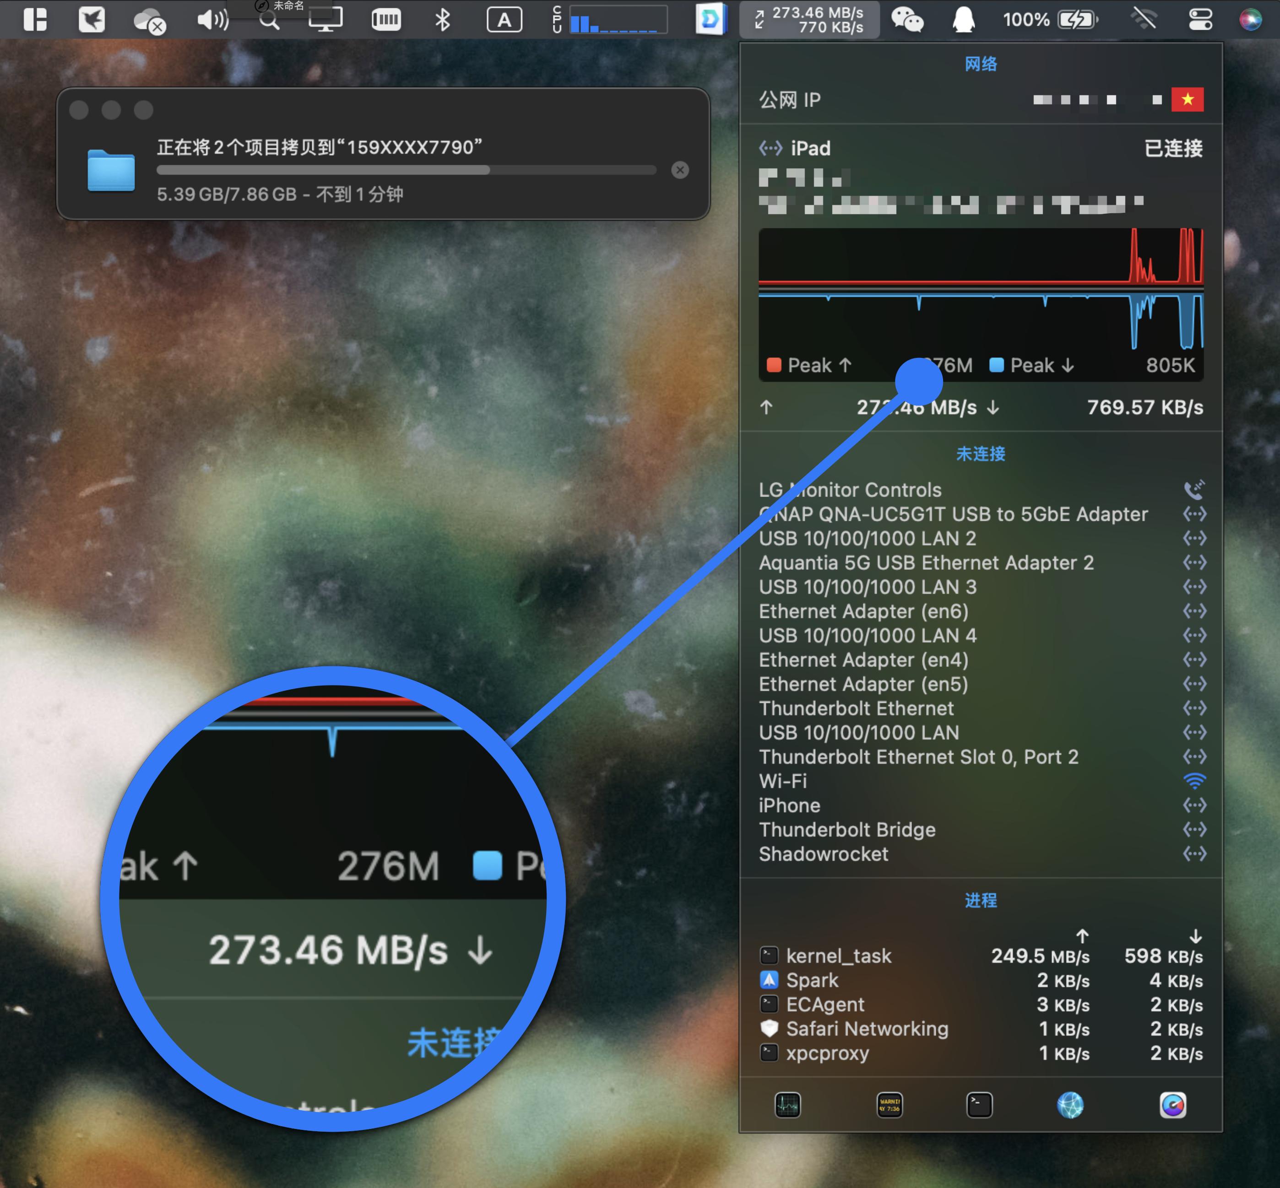
Task: Click the network speed menu bar item
Action: click(810, 19)
